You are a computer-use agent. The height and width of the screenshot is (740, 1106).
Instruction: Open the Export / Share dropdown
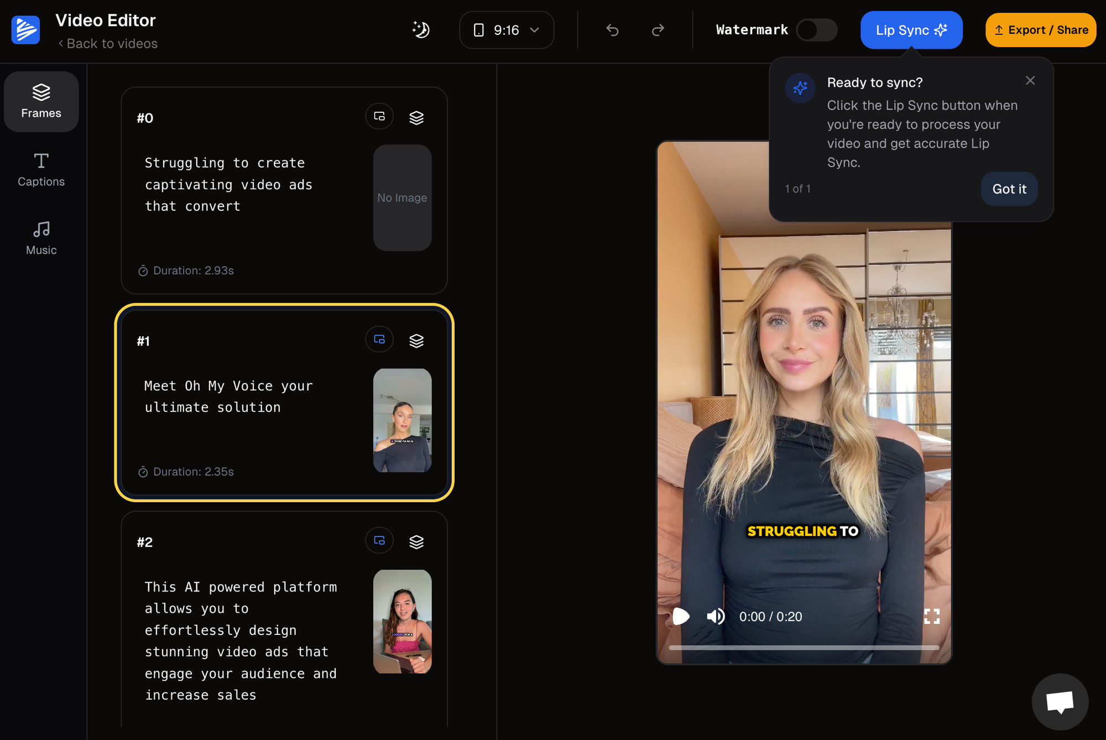pyautogui.click(x=1040, y=29)
